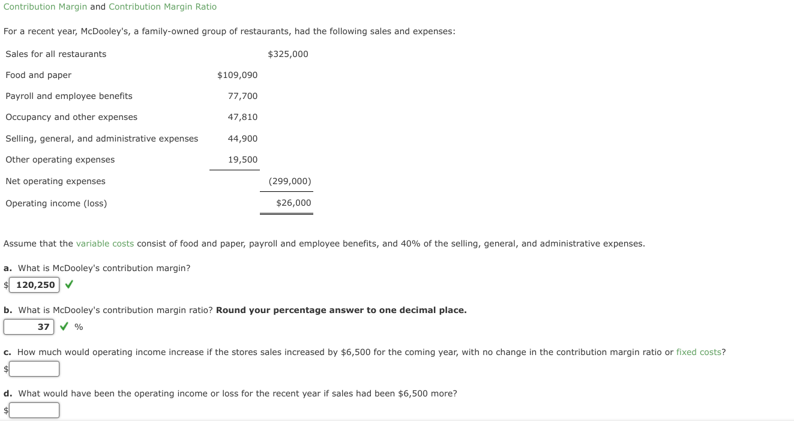Click the dollar sign before part c field
Screen dimensions: 794x421
coord(5,368)
